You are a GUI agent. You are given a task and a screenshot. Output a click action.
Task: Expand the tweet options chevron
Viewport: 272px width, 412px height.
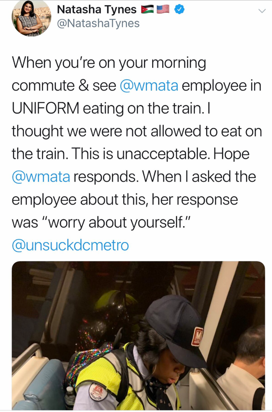point(262,11)
